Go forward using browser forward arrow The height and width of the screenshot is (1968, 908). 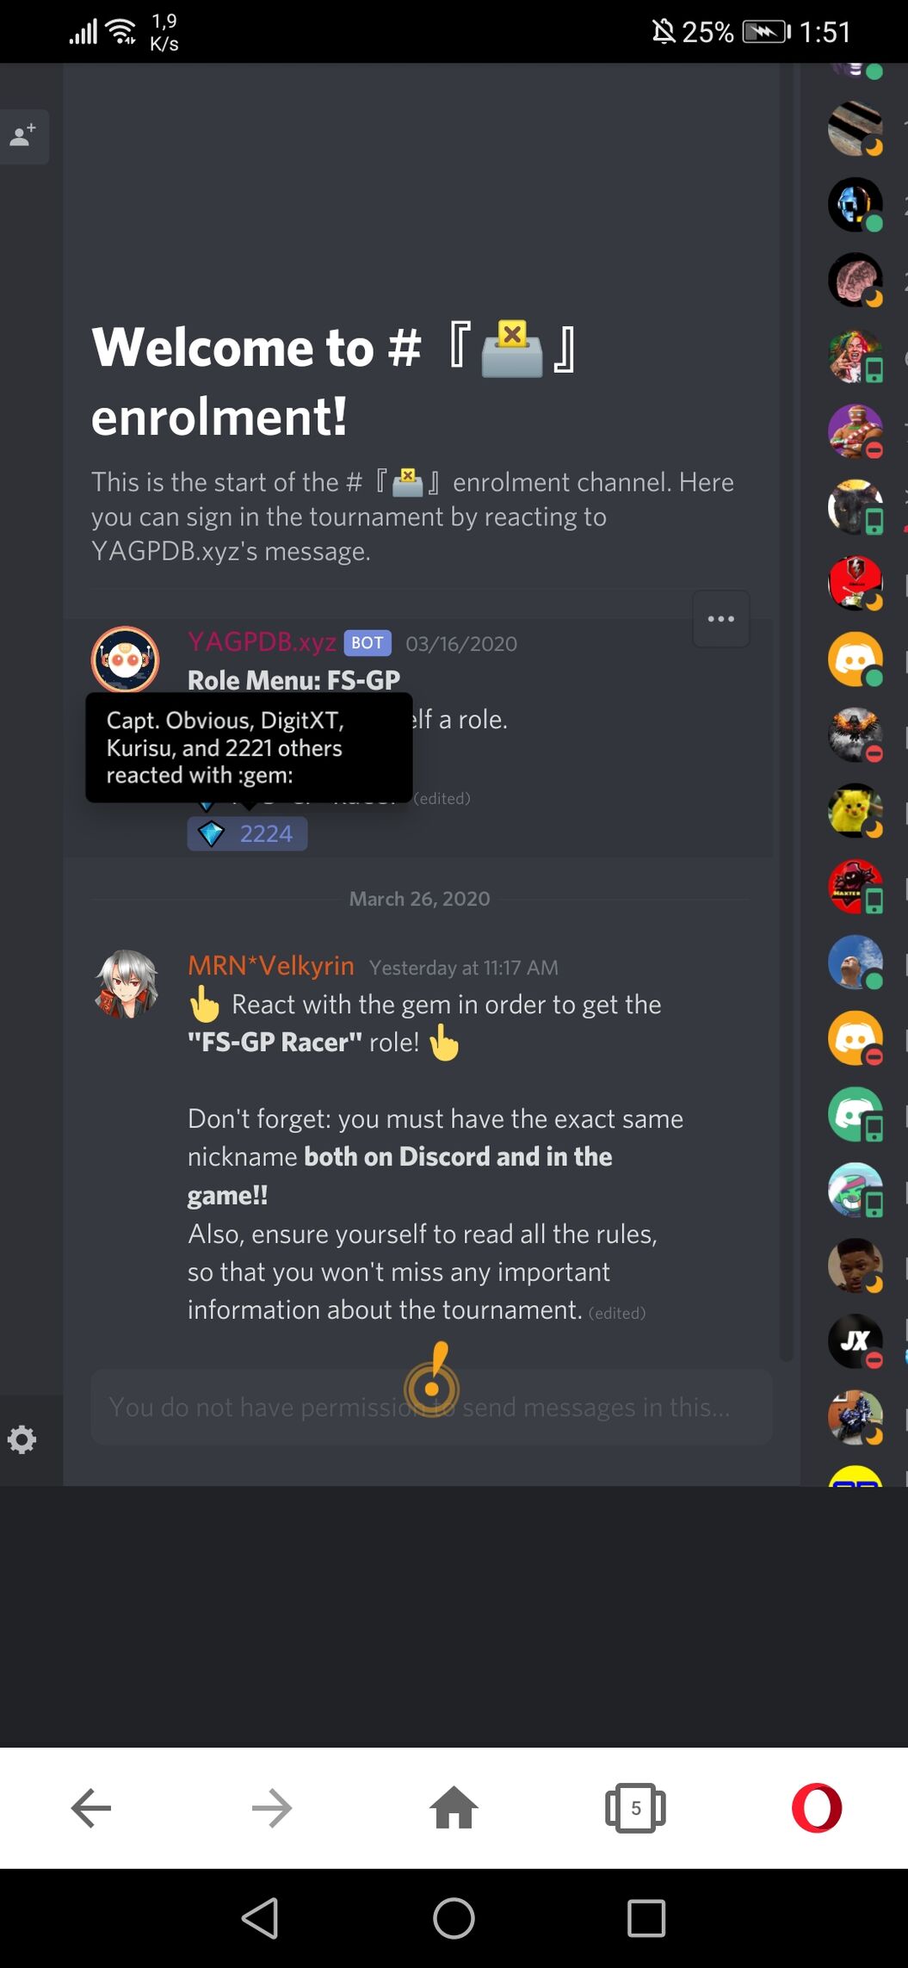272,1807
